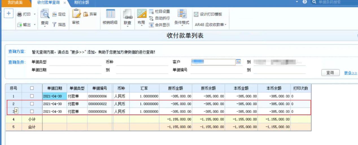Image resolution: width=358 pixels, height=145 pixels.
Task: Open the 核销明细 icon
Action: tap(110, 14)
